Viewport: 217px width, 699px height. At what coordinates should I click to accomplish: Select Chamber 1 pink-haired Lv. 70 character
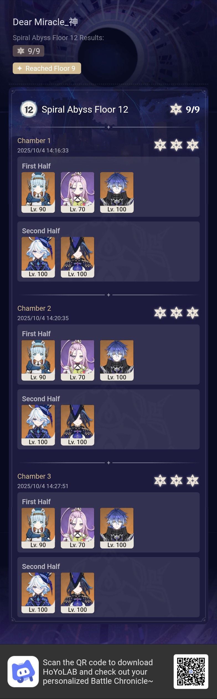click(x=77, y=192)
